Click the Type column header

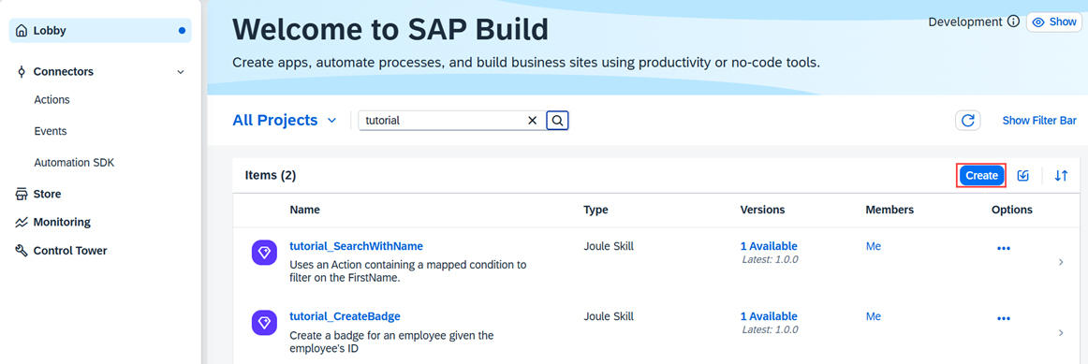pos(596,210)
